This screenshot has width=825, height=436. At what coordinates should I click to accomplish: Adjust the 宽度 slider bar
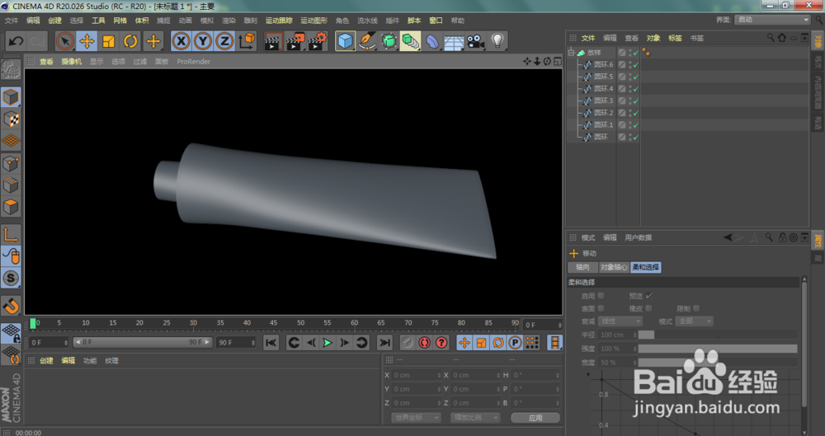point(718,363)
